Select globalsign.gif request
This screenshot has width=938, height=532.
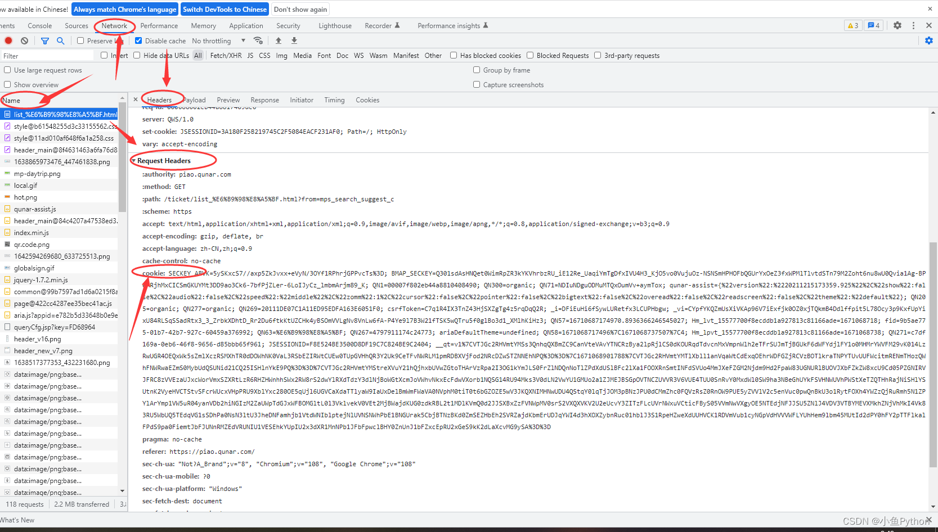60,268
